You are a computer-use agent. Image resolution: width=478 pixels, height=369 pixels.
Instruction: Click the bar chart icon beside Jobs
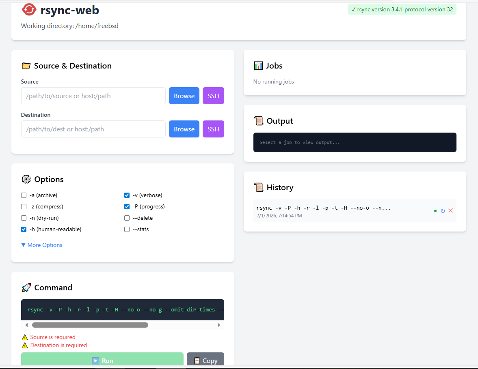(258, 66)
